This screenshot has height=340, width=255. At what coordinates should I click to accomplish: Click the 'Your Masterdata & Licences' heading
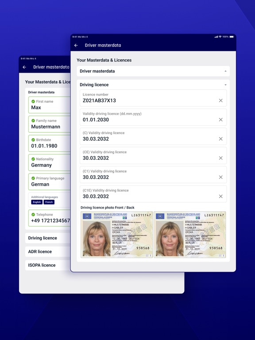[x=104, y=60]
